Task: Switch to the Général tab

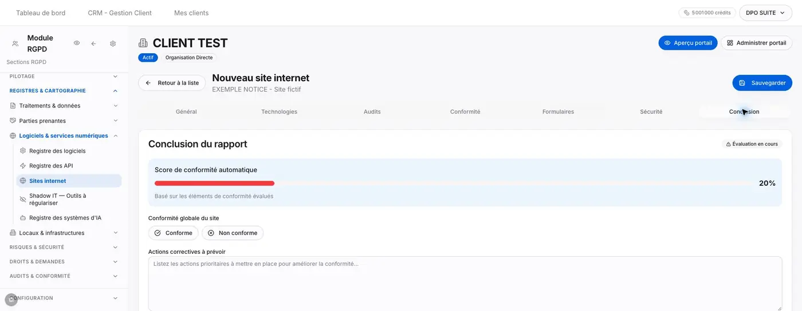Action: (186, 112)
